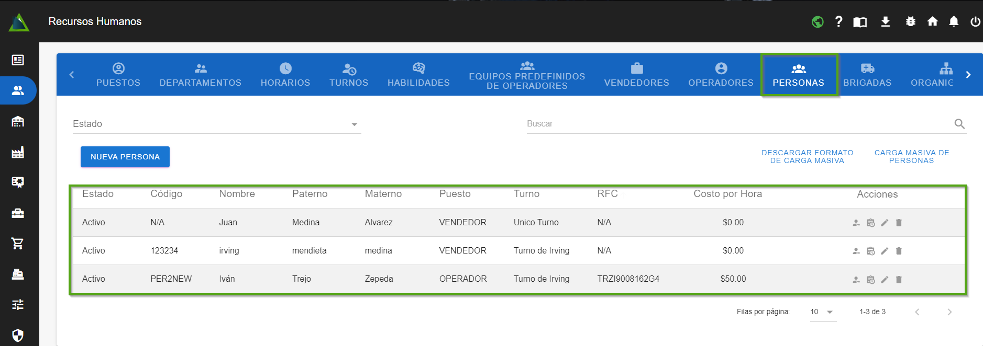Click the green globe language icon
The width and height of the screenshot is (983, 346).
818,22
